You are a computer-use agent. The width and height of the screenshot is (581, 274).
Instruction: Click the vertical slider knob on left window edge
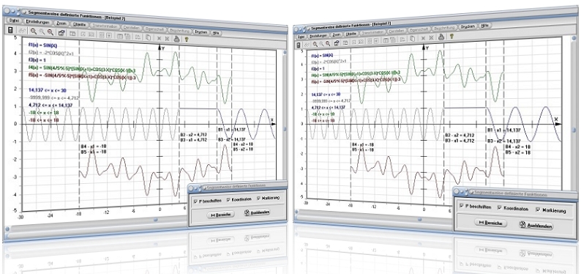click(285, 129)
